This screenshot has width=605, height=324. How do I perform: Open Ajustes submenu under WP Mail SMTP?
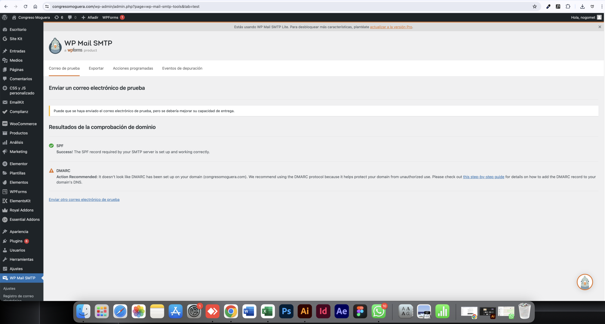point(9,288)
